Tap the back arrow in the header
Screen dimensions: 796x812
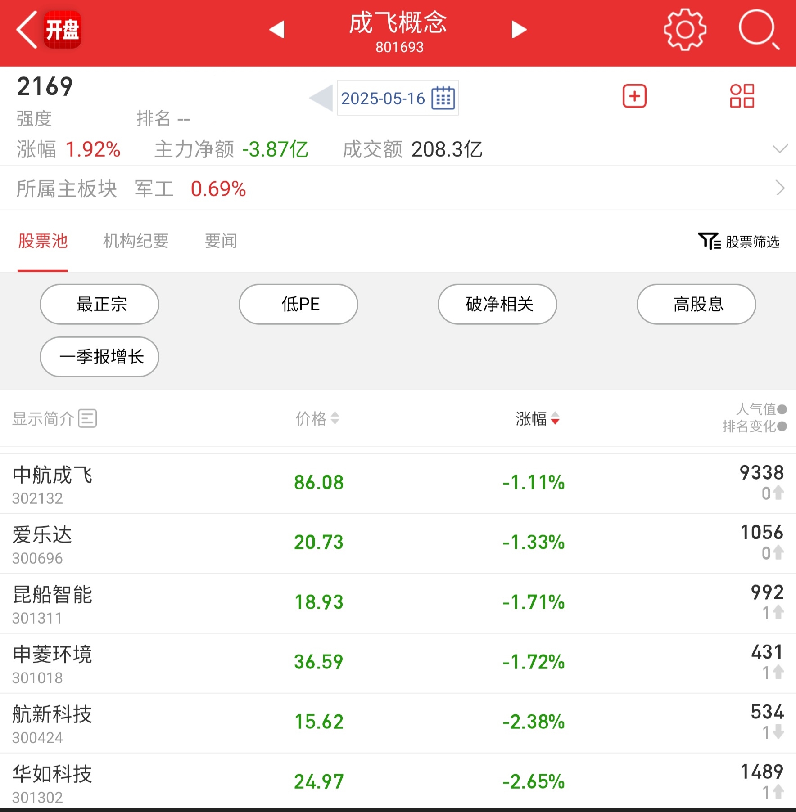(x=27, y=30)
